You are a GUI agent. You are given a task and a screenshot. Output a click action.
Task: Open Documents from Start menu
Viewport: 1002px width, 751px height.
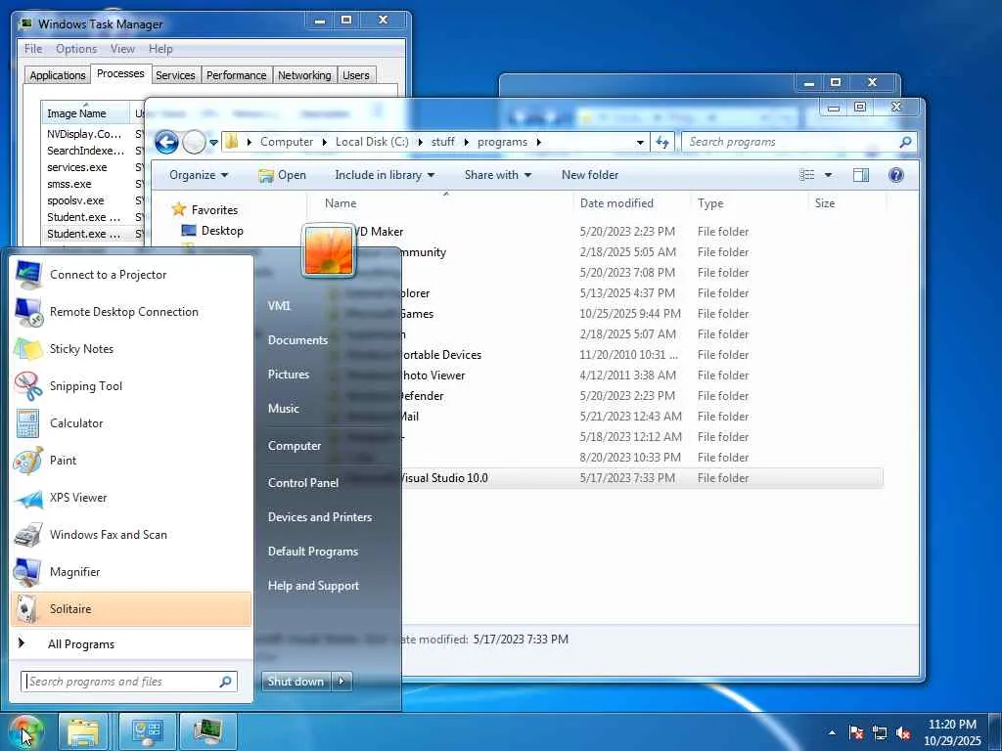pos(297,340)
